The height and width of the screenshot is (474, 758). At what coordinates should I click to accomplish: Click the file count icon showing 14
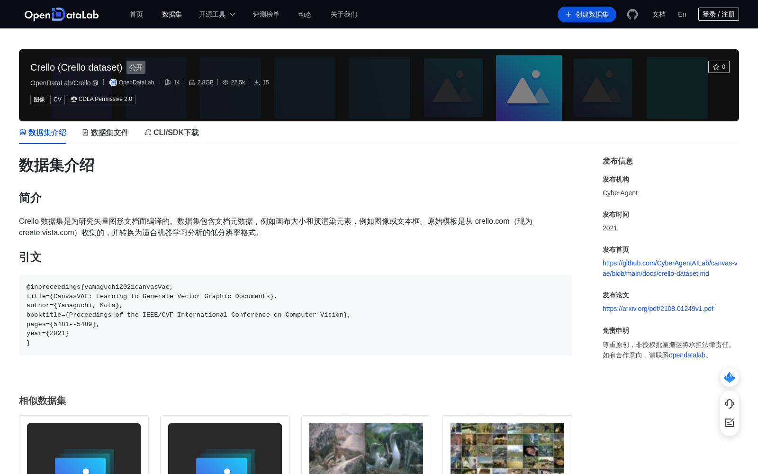point(167,82)
